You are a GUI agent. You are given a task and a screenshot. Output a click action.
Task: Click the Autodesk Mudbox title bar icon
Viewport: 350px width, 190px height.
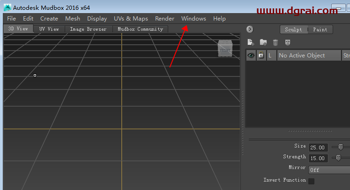point(7,7)
